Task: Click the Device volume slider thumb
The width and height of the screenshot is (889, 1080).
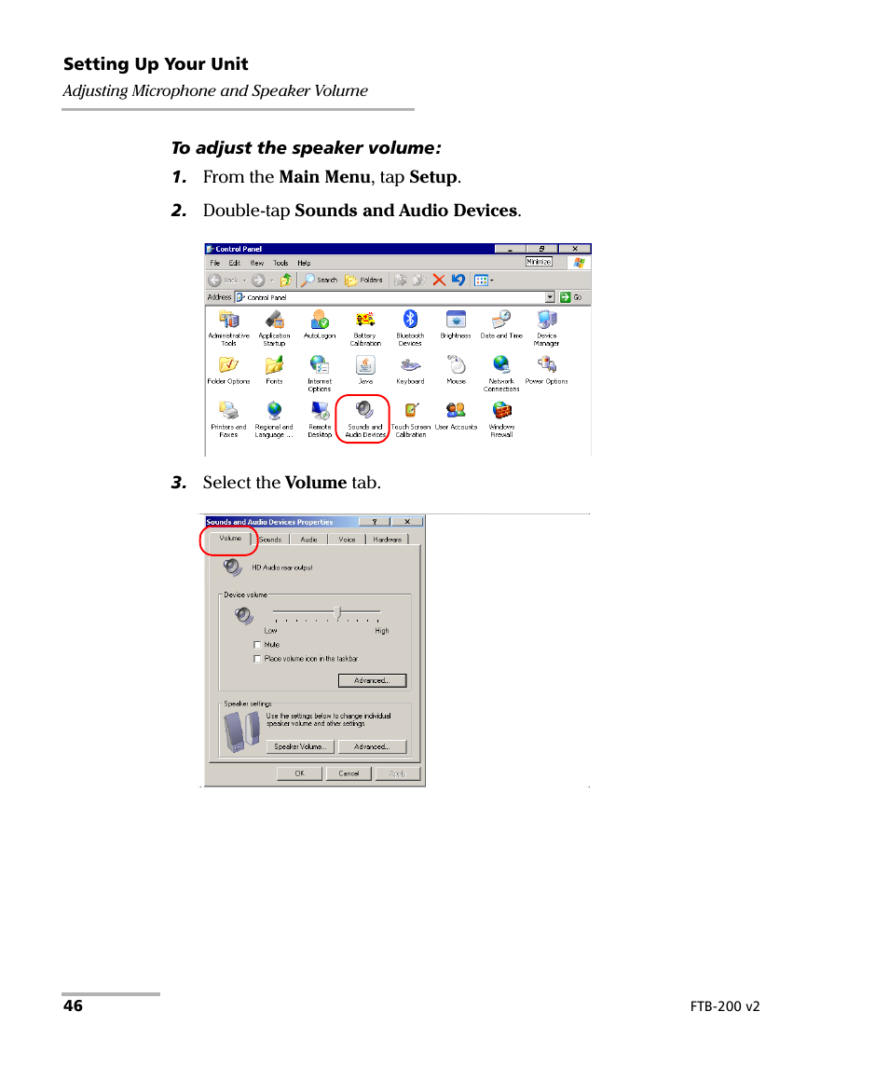Action: click(x=337, y=612)
